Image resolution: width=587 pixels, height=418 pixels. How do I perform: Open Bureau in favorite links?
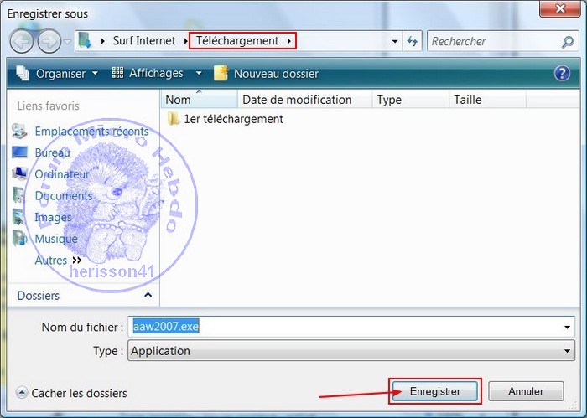[x=52, y=152]
